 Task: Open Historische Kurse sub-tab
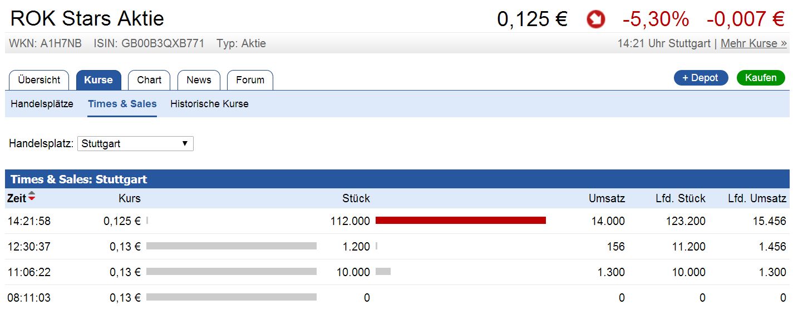tap(209, 104)
